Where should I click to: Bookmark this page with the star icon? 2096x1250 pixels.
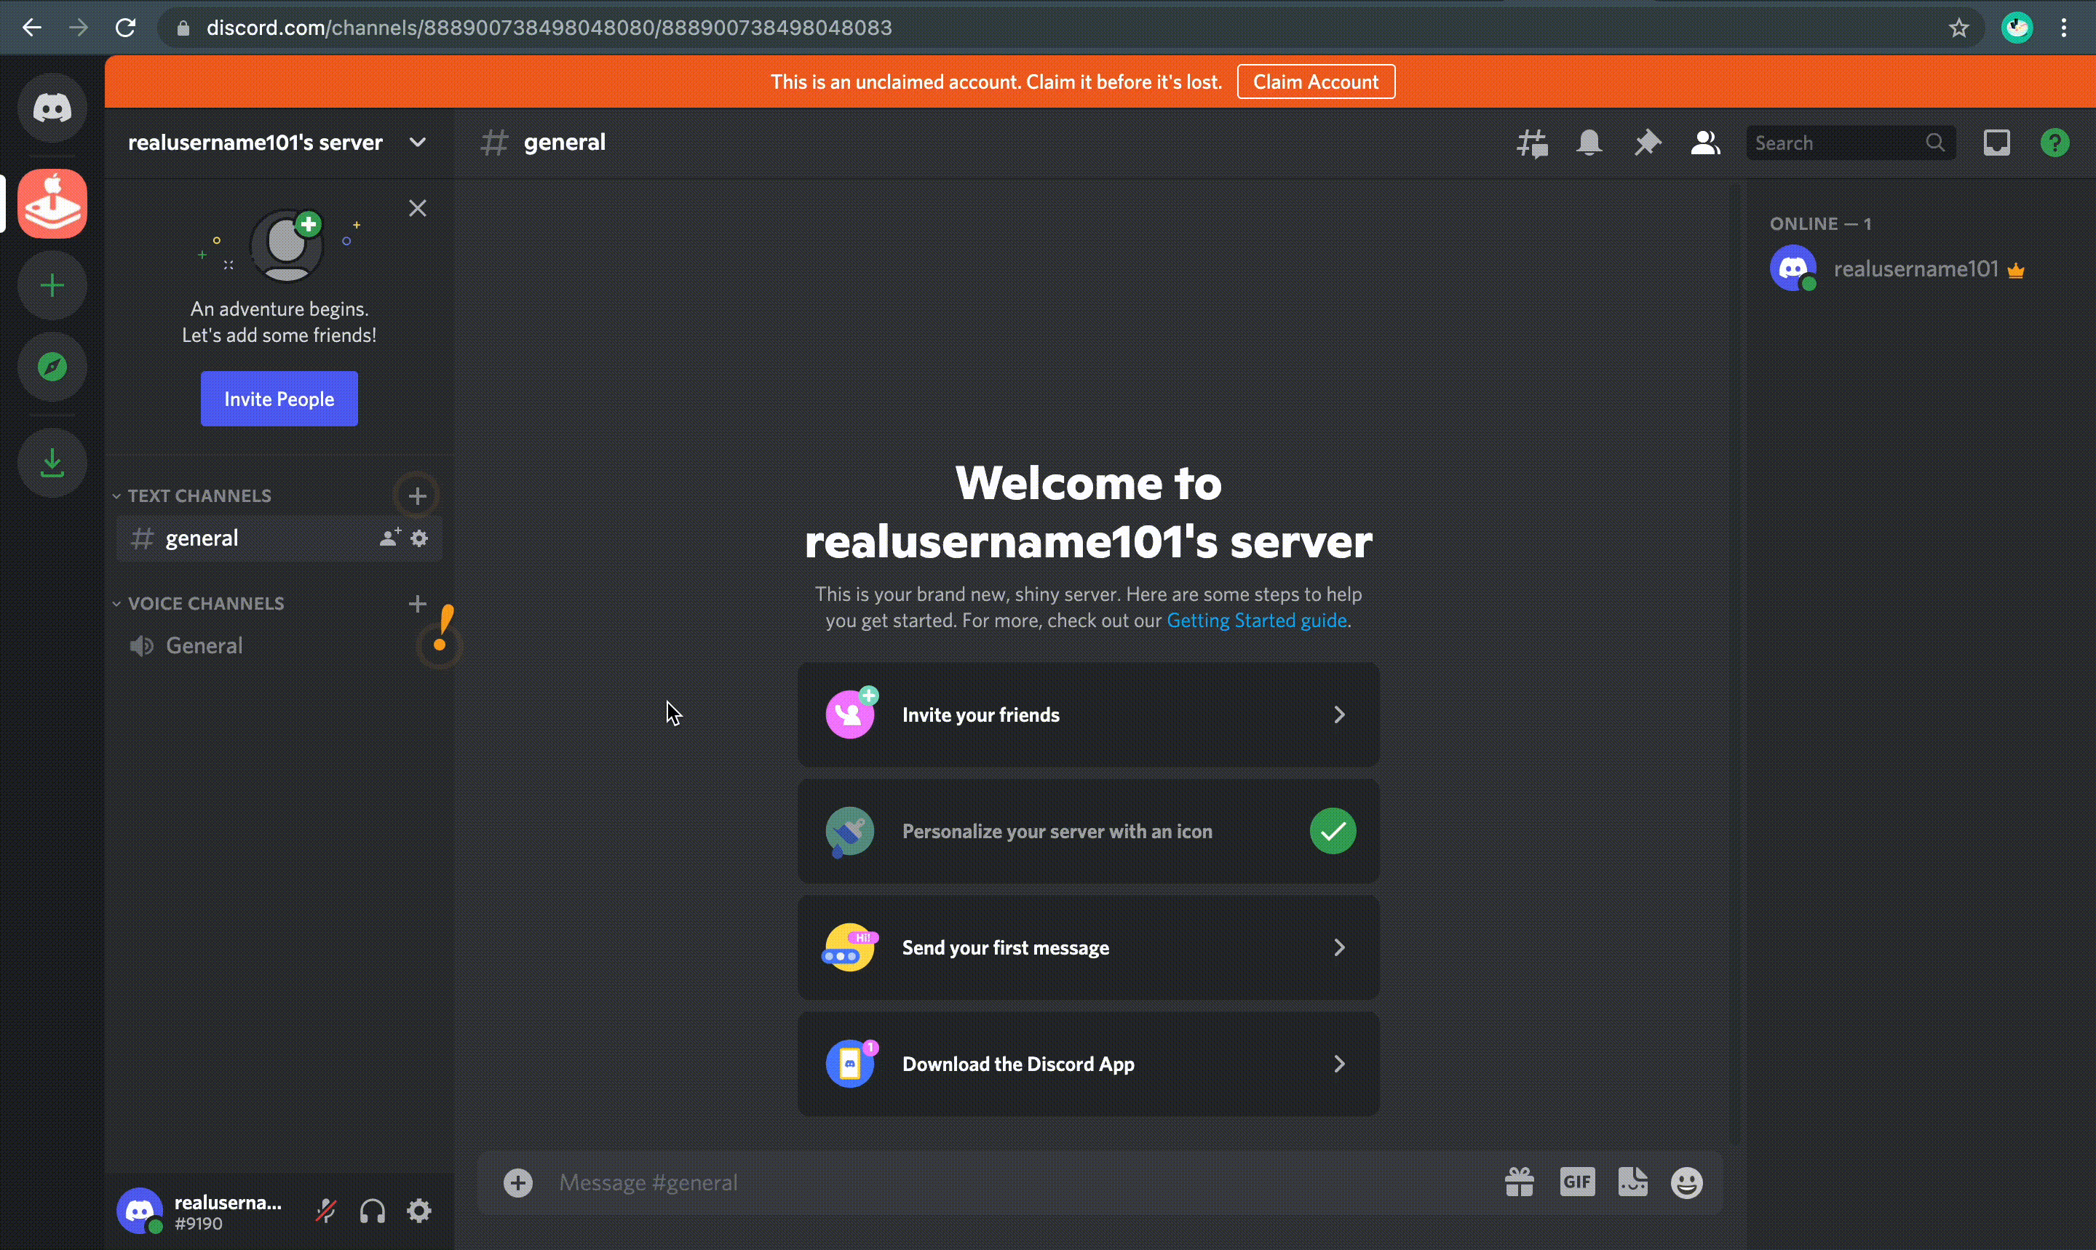click(x=1958, y=28)
